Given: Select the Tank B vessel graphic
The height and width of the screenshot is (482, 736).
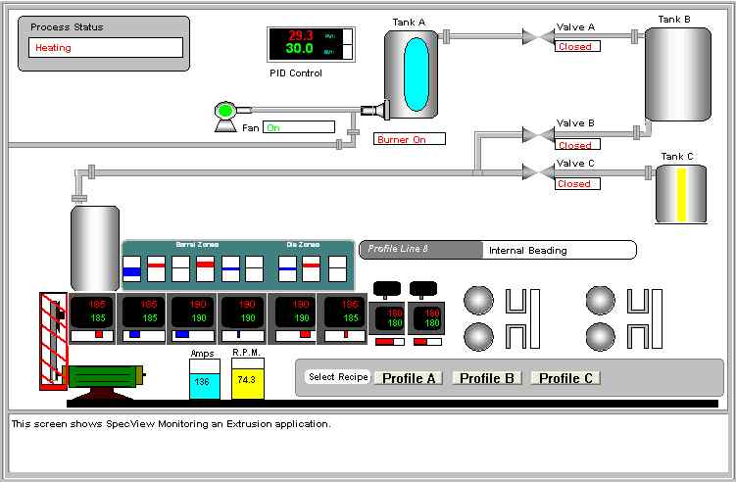Looking at the screenshot, I should tap(677, 73).
